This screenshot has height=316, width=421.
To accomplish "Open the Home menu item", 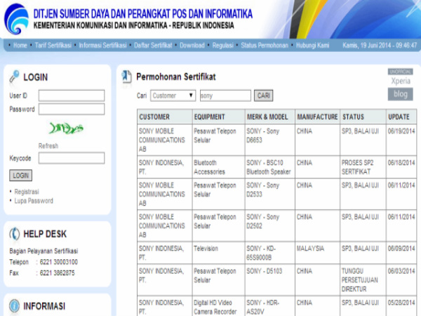I will (20, 45).
